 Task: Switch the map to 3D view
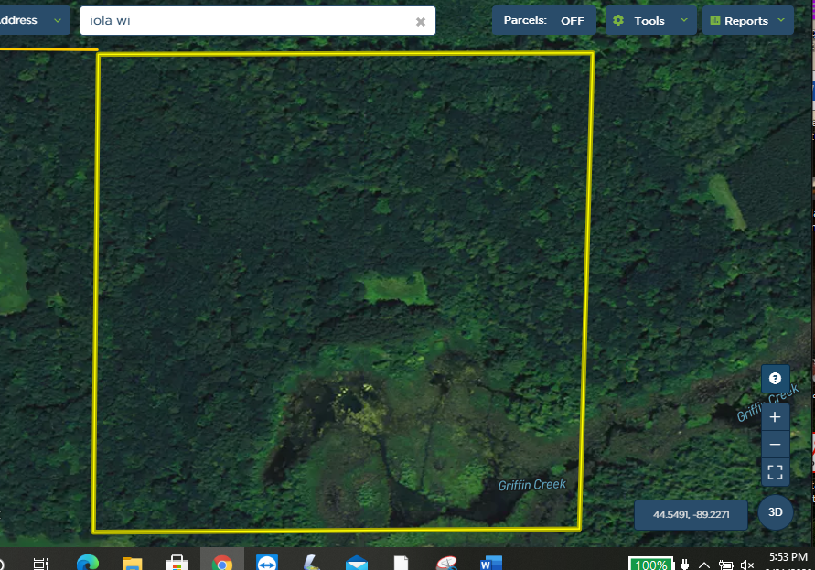click(x=775, y=512)
